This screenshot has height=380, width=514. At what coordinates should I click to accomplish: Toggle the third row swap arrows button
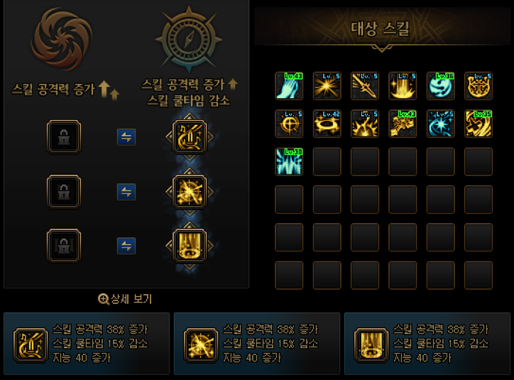[x=126, y=246]
